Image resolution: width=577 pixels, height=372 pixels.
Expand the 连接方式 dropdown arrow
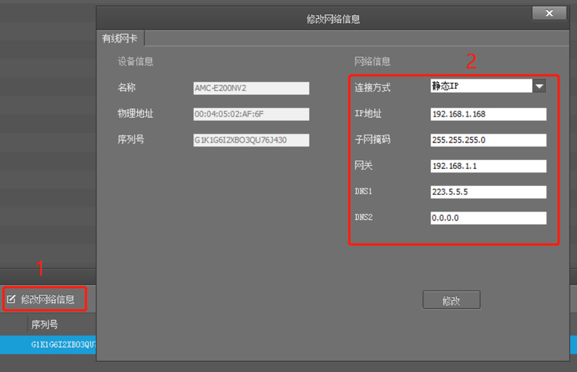[x=539, y=86]
